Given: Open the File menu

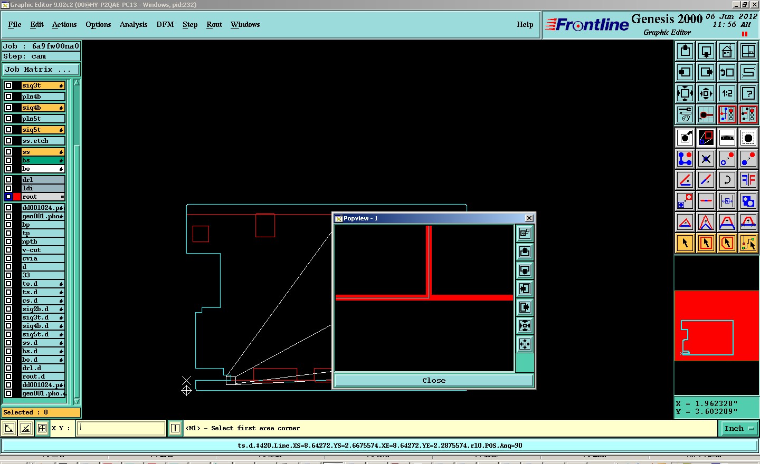Looking at the screenshot, I should coord(15,24).
